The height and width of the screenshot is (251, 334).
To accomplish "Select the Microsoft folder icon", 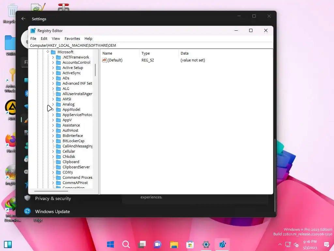I will click(53, 52).
